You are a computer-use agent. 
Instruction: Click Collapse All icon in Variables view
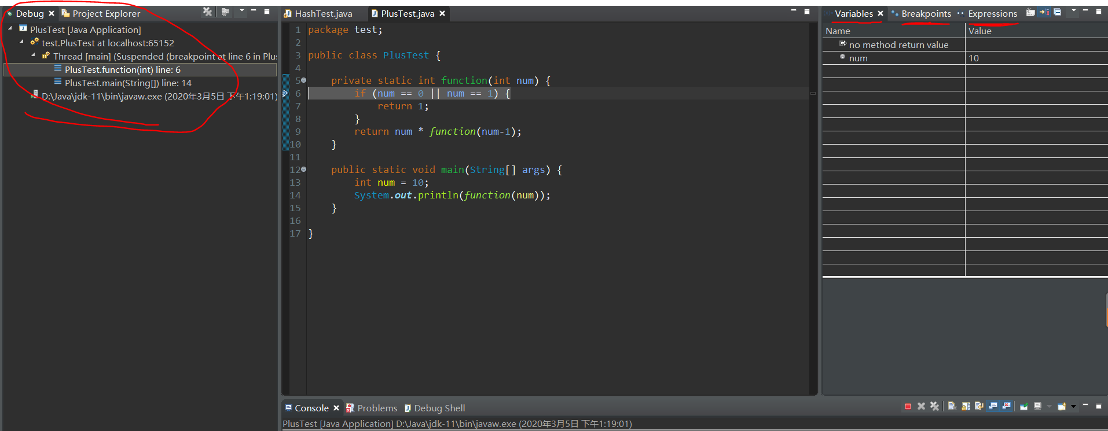click(x=1057, y=12)
